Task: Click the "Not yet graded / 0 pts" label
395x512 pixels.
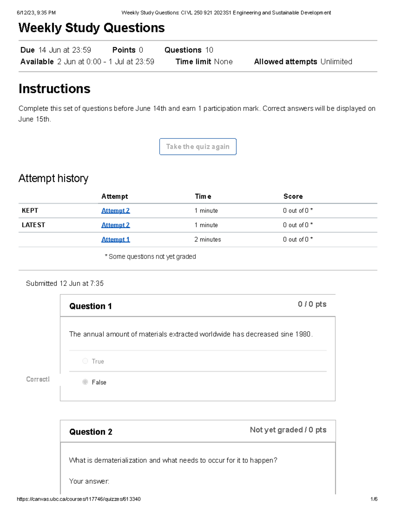Action: pos(288,430)
